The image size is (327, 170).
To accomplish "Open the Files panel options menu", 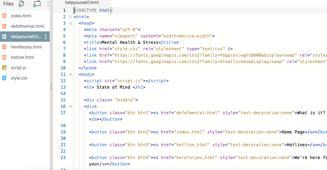I will click(48, 4).
